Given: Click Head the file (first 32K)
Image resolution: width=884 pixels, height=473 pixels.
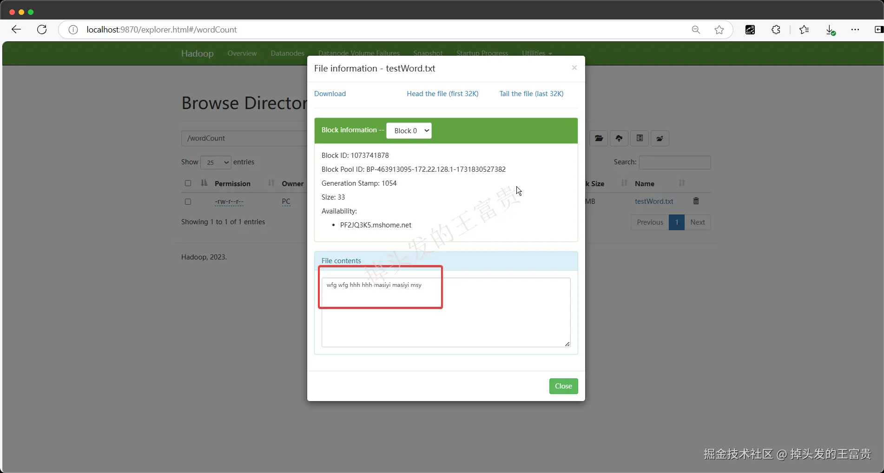Looking at the screenshot, I should [x=442, y=94].
